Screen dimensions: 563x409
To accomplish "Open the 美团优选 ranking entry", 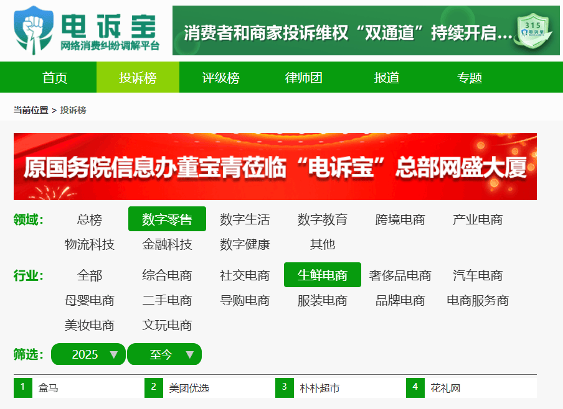I will tap(189, 388).
